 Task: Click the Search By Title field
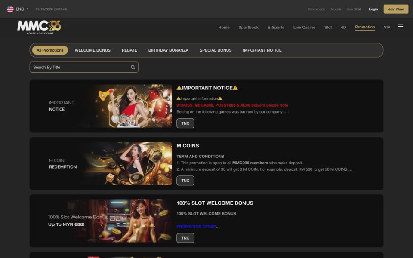point(84,67)
